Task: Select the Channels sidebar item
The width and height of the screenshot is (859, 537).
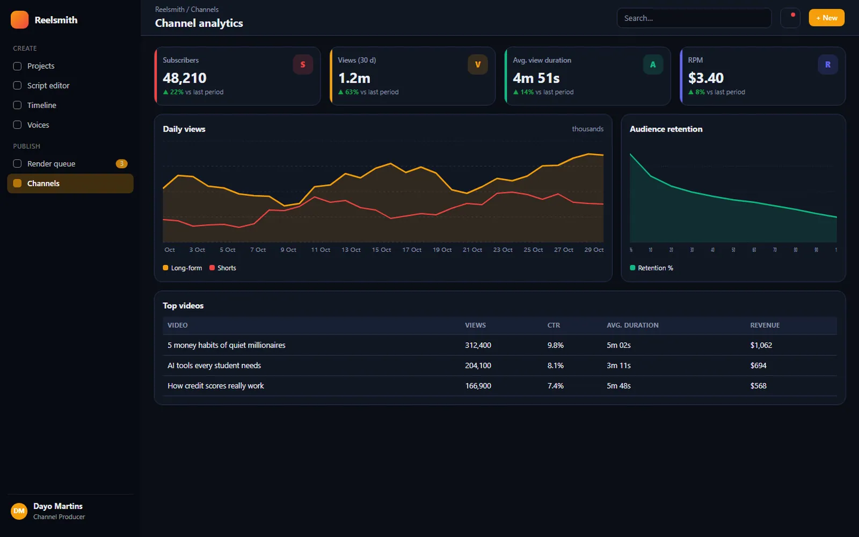Action: pyautogui.click(x=70, y=183)
